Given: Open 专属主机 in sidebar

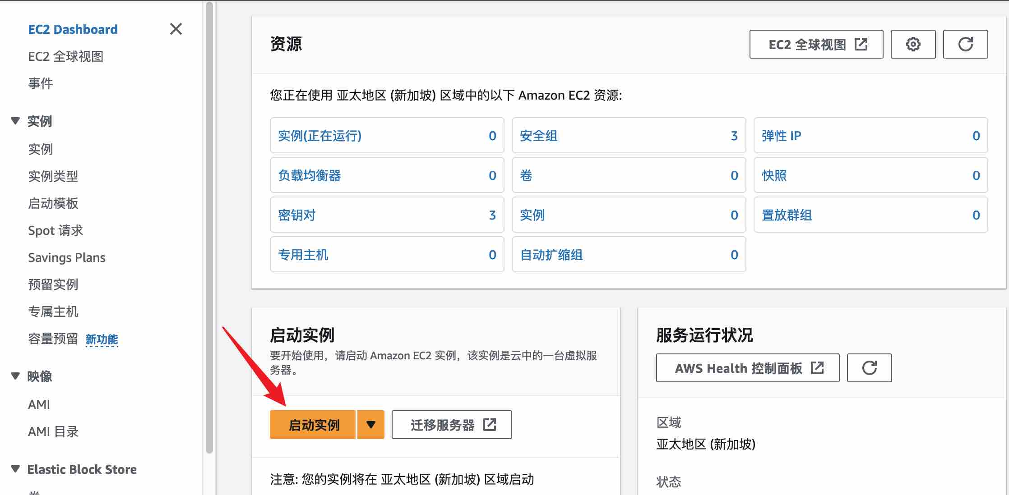Looking at the screenshot, I should point(53,312).
